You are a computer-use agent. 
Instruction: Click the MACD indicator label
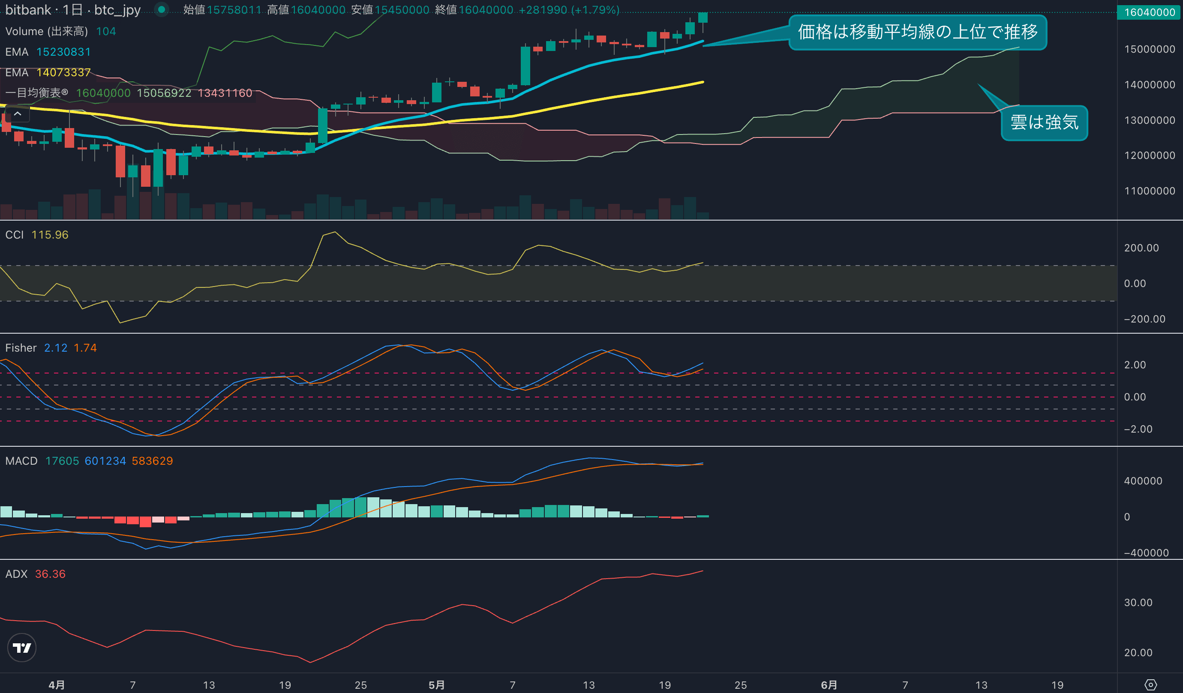pos(21,461)
